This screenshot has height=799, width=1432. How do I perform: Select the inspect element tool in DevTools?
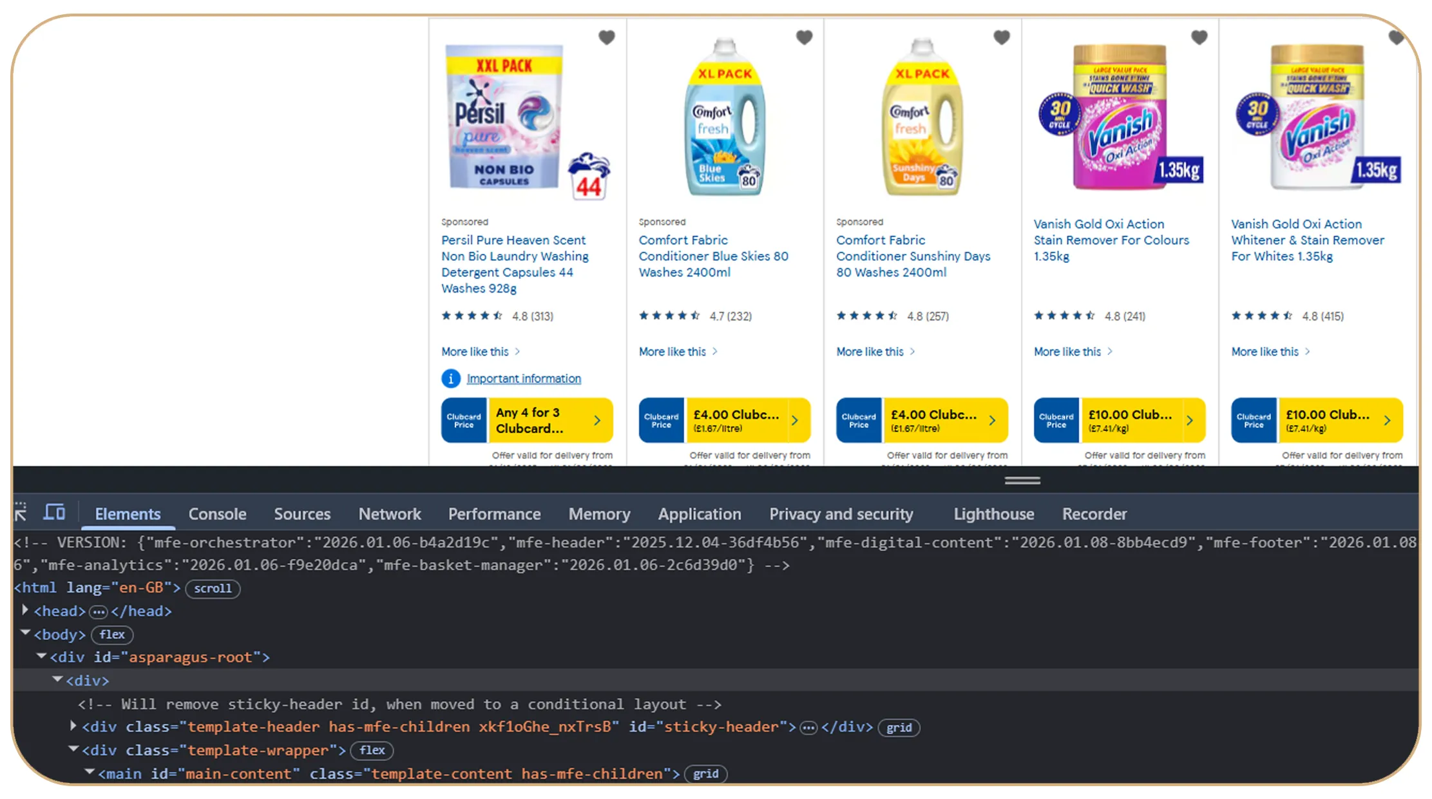pos(20,512)
